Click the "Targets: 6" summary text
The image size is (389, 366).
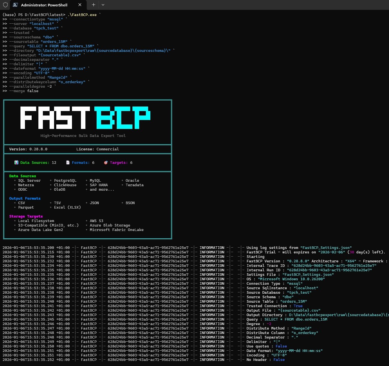point(121,163)
